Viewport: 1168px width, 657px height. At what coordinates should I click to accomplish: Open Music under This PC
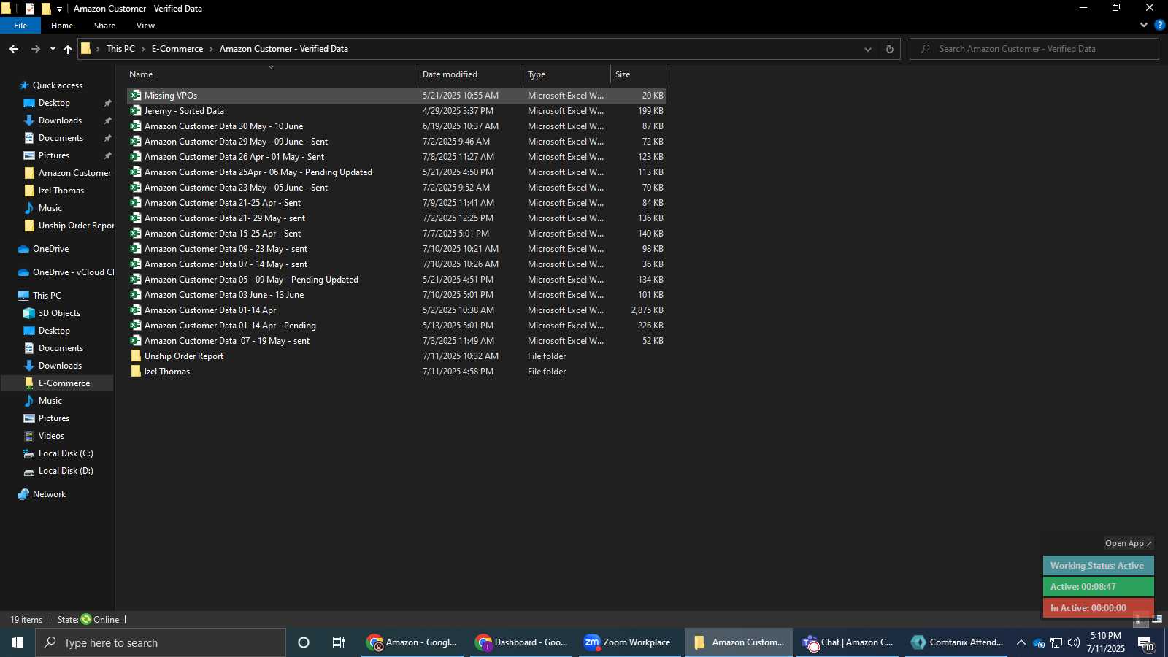pos(50,401)
